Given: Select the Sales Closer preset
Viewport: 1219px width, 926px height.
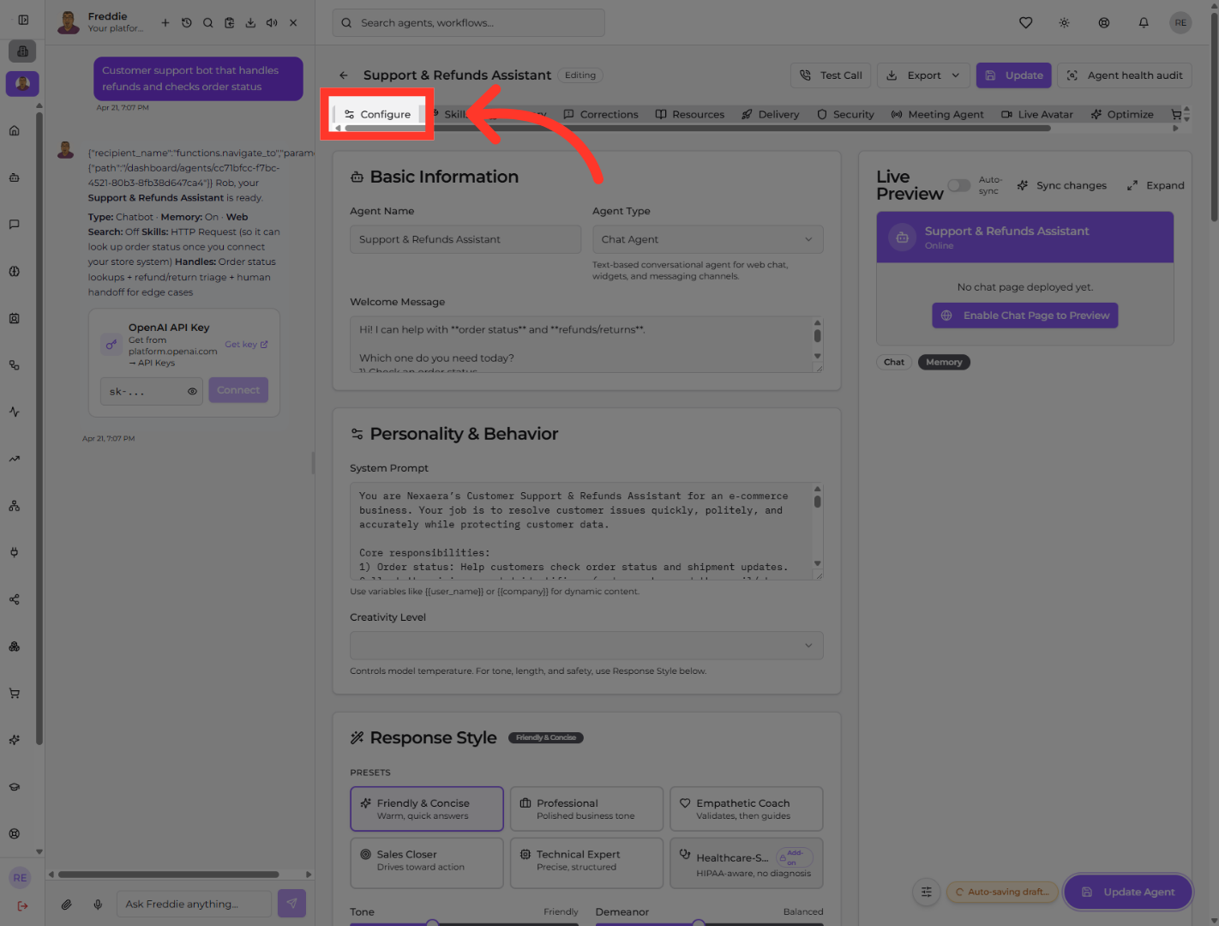Looking at the screenshot, I should pos(427,863).
